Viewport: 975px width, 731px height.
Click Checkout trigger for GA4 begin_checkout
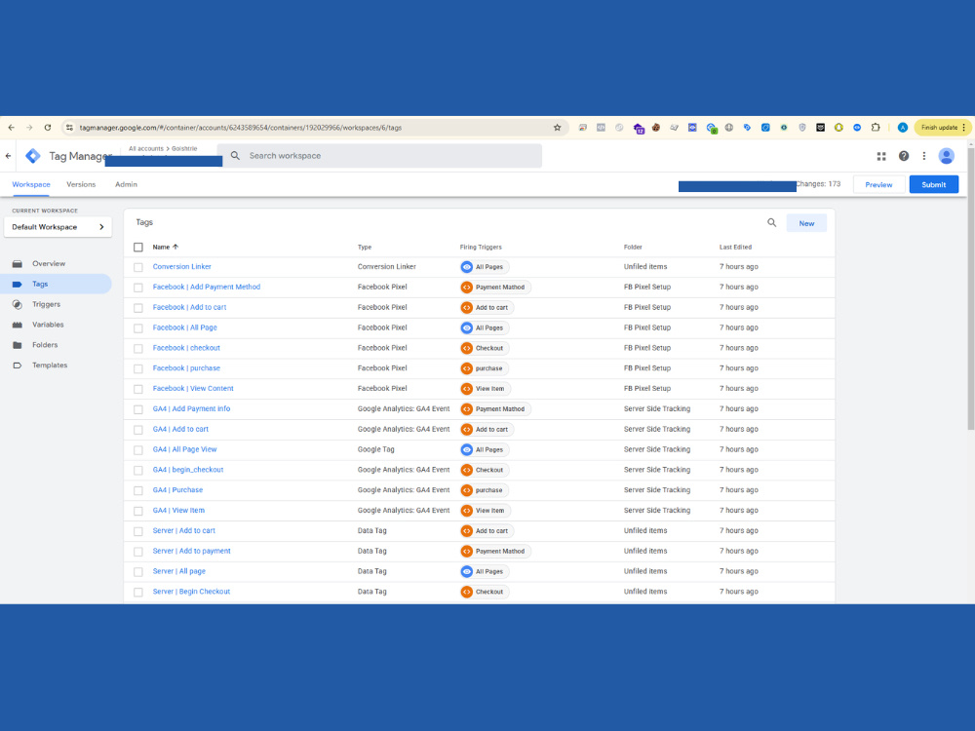point(485,470)
